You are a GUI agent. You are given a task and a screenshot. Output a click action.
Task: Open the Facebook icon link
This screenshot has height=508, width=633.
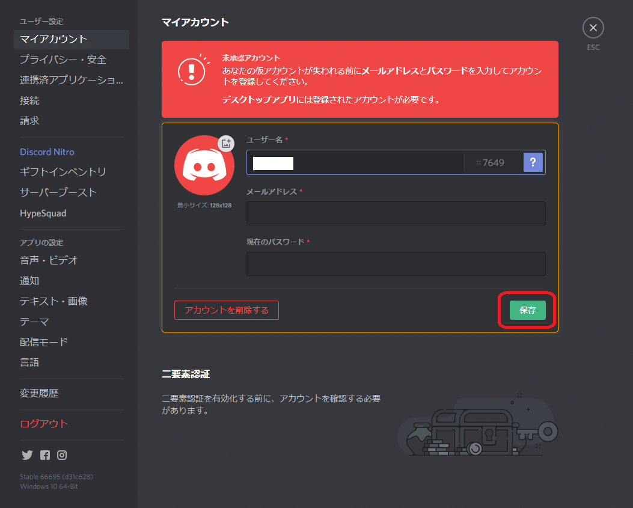(x=45, y=455)
